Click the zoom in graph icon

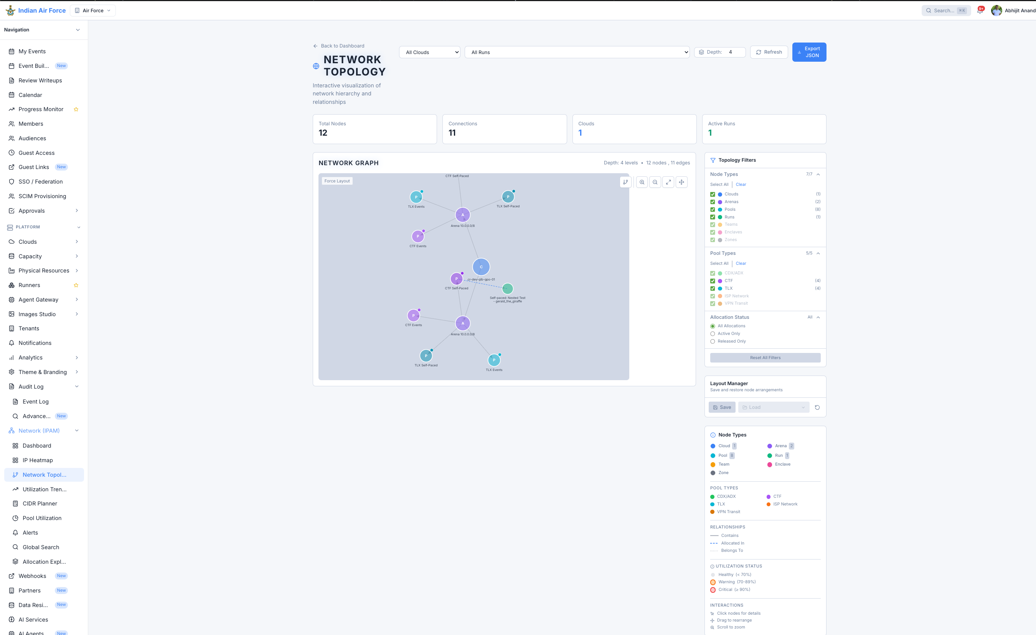tap(642, 182)
